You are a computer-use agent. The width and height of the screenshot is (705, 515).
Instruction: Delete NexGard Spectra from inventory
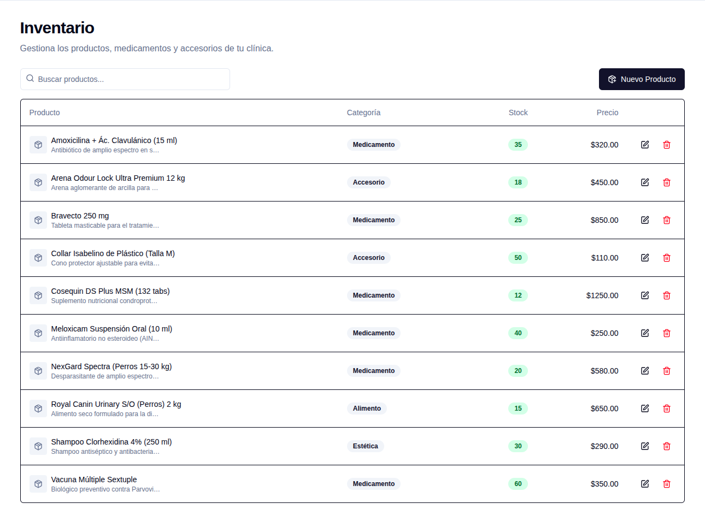click(667, 371)
